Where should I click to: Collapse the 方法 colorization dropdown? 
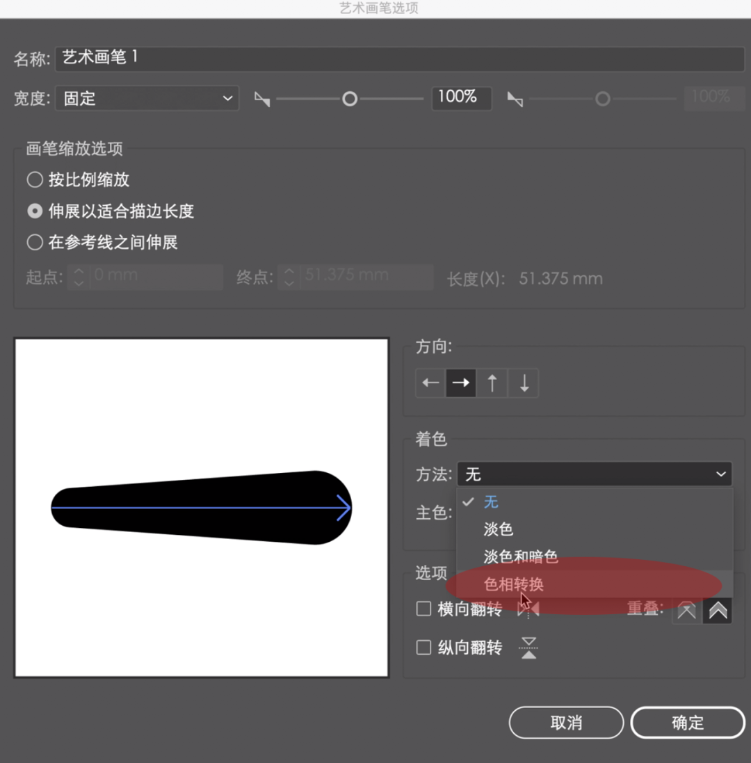(594, 474)
